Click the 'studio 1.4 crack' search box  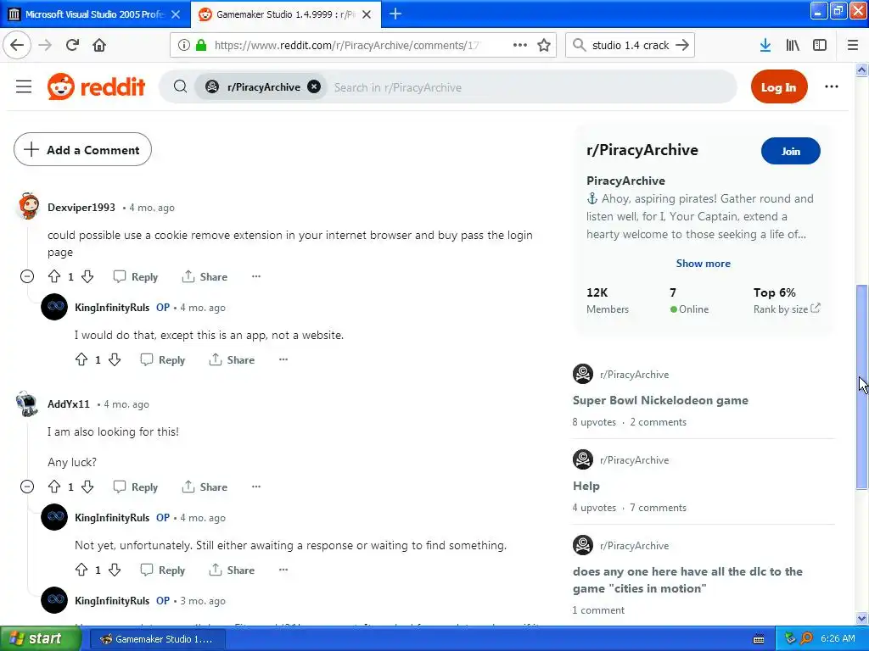coord(631,45)
